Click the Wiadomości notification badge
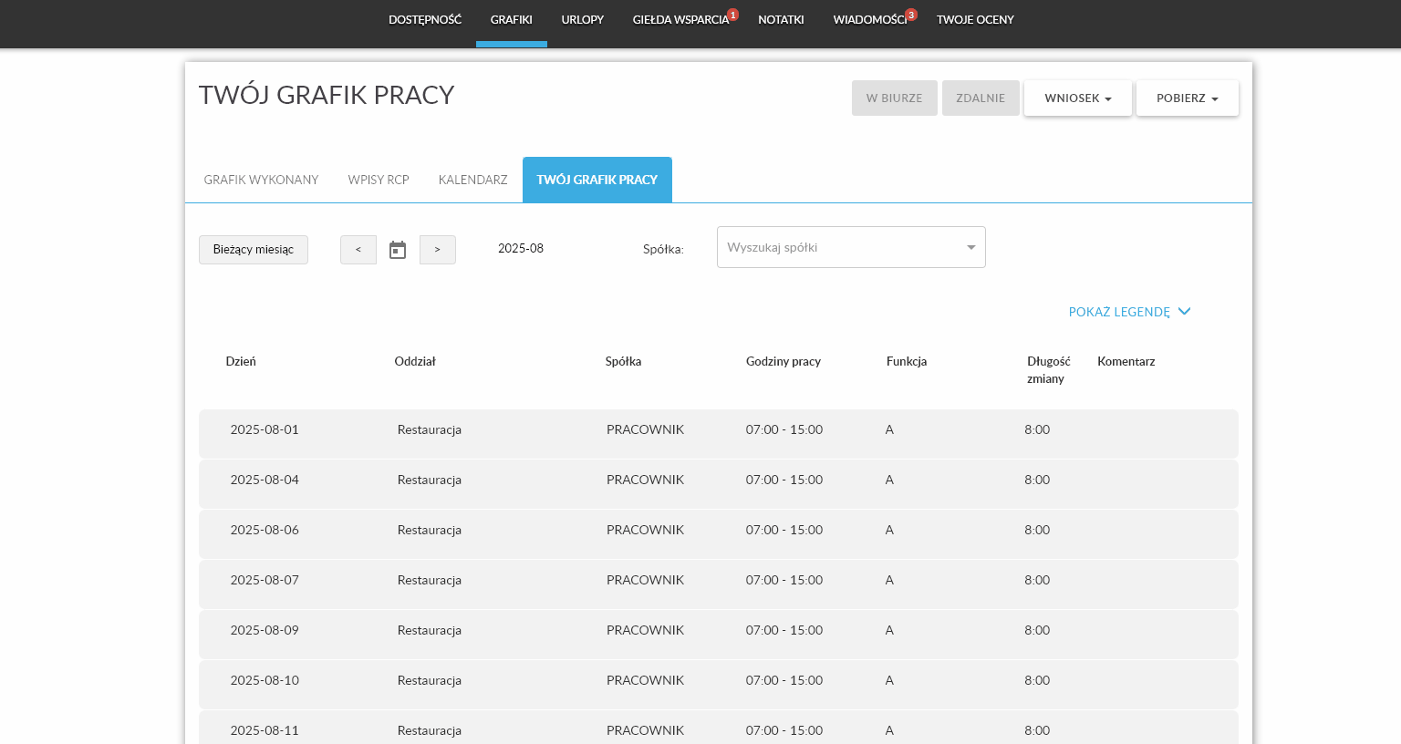This screenshot has height=744, width=1401. (x=910, y=15)
